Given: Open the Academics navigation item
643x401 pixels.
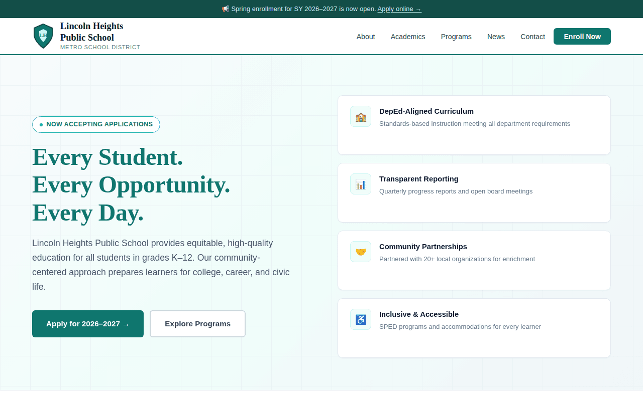Looking at the screenshot, I should coord(408,36).
